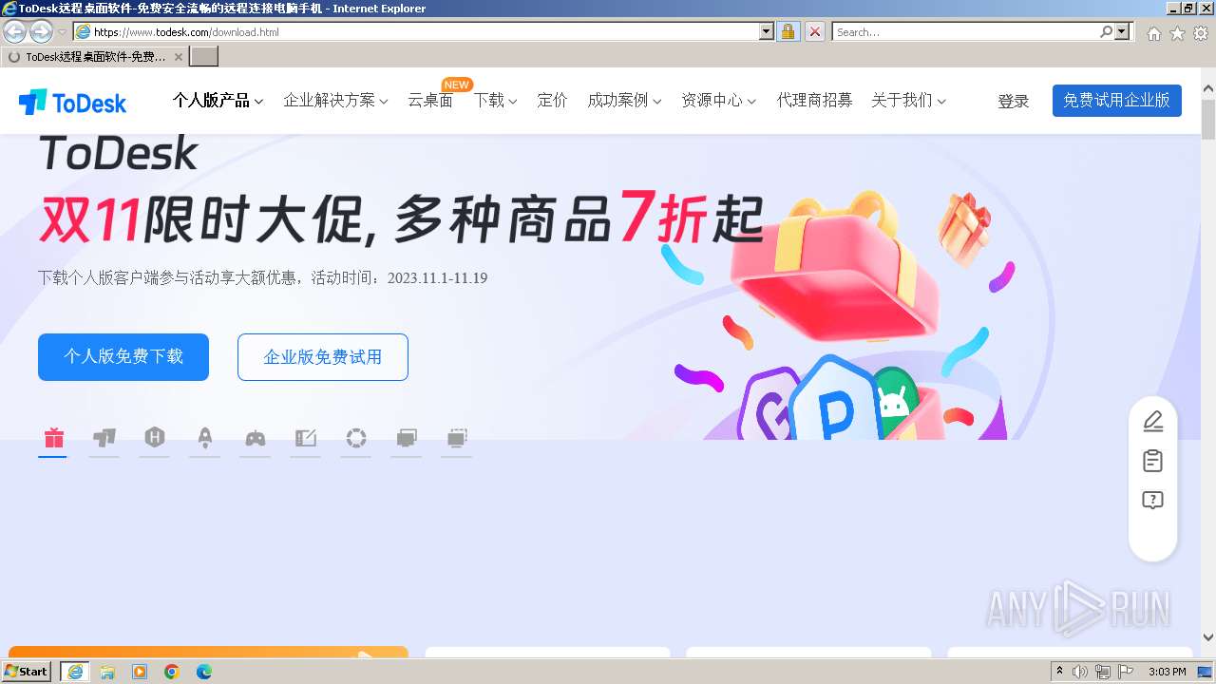Open Chrome from the taskbar
Viewport: 1216px width, 684px height.
click(172, 672)
